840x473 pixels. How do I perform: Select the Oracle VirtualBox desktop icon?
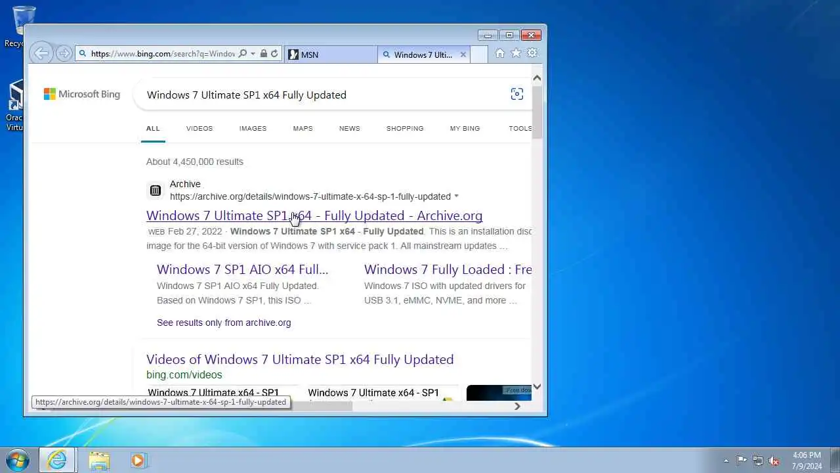14,105
